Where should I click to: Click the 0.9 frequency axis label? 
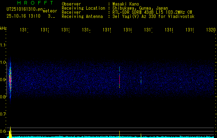pyautogui.click(x=3, y=80)
